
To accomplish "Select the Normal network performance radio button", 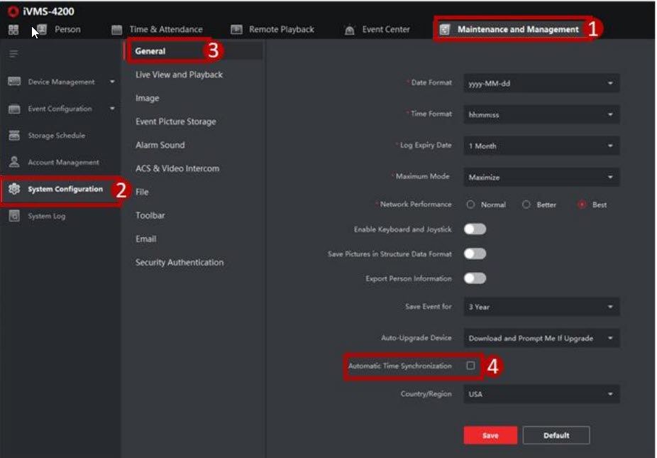I will (x=470, y=205).
